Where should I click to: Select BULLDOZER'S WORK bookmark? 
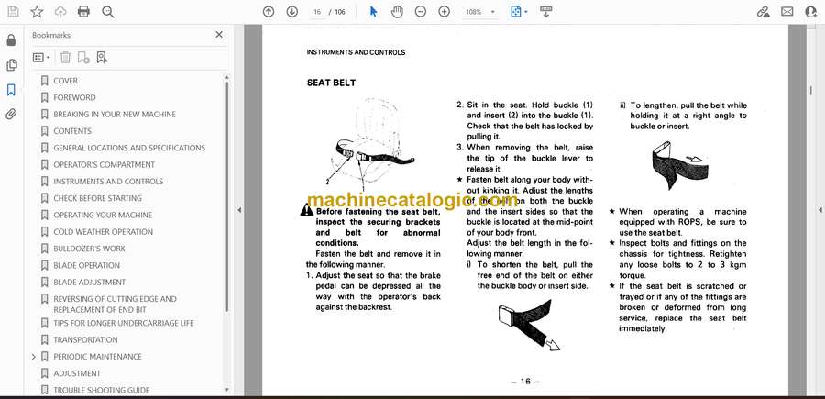click(90, 249)
